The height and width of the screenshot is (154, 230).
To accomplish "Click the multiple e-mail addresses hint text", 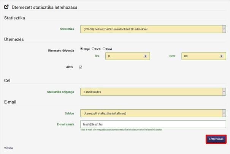I will 121,130.
